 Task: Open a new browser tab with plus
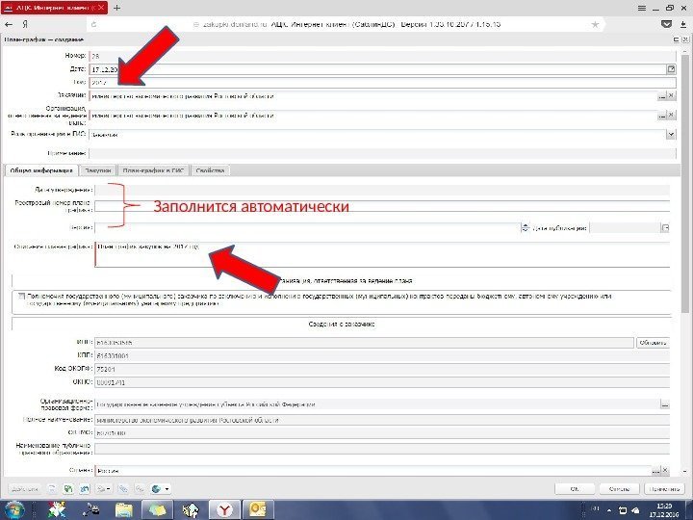(x=116, y=8)
